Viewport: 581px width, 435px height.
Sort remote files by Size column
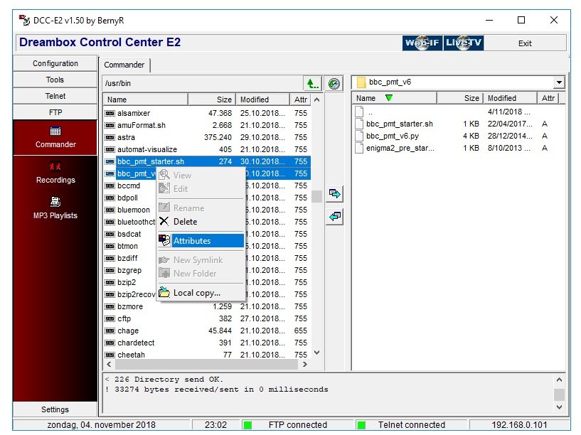click(x=212, y=100)
